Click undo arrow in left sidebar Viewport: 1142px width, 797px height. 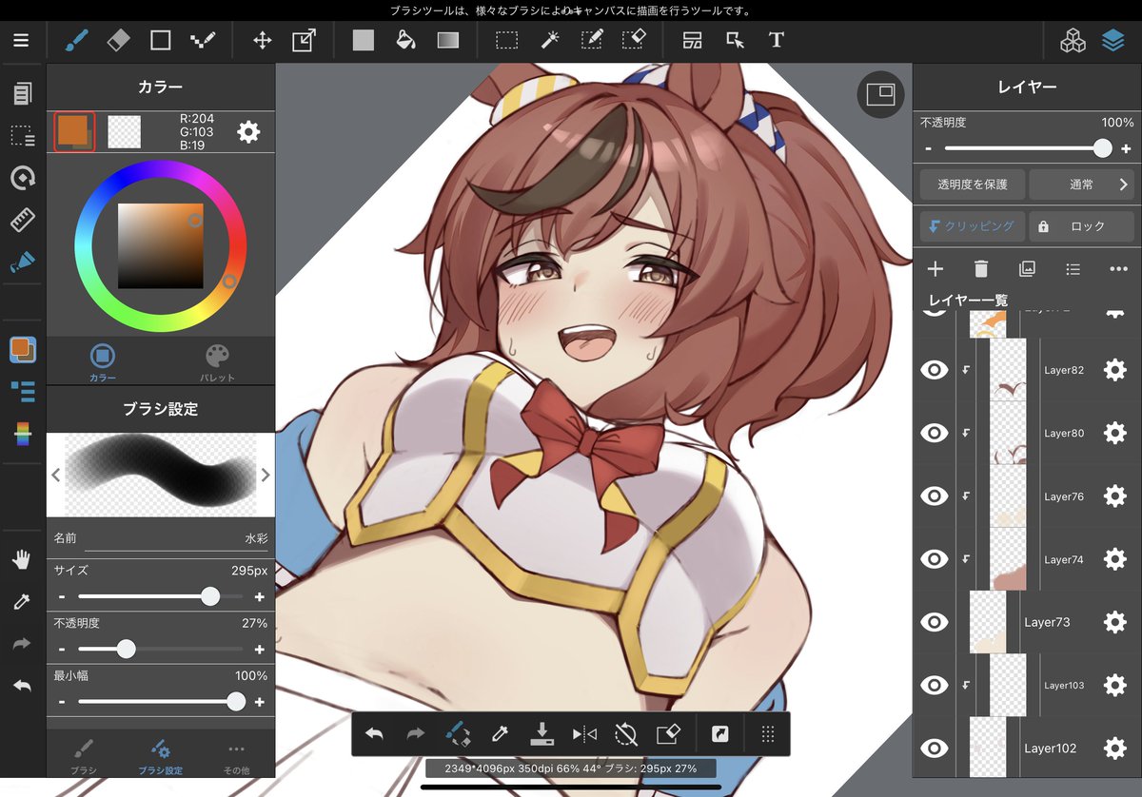click(22, 686)
